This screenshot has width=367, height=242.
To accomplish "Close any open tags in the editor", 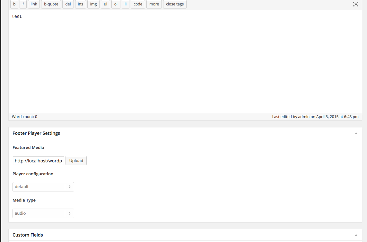I will click(x=175, y=4).
